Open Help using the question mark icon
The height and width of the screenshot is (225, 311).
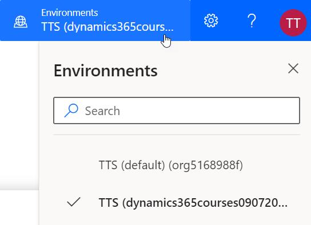[252, 21]
